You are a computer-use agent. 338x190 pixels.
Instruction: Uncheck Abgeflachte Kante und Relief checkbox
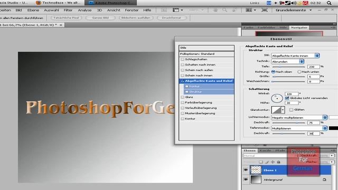point(183,81)
